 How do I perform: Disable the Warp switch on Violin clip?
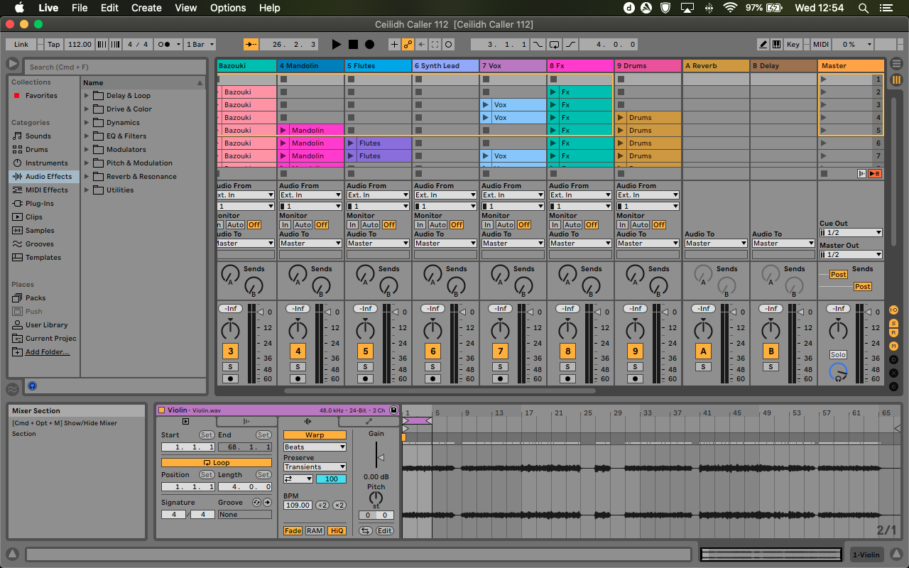coord(315,435)
